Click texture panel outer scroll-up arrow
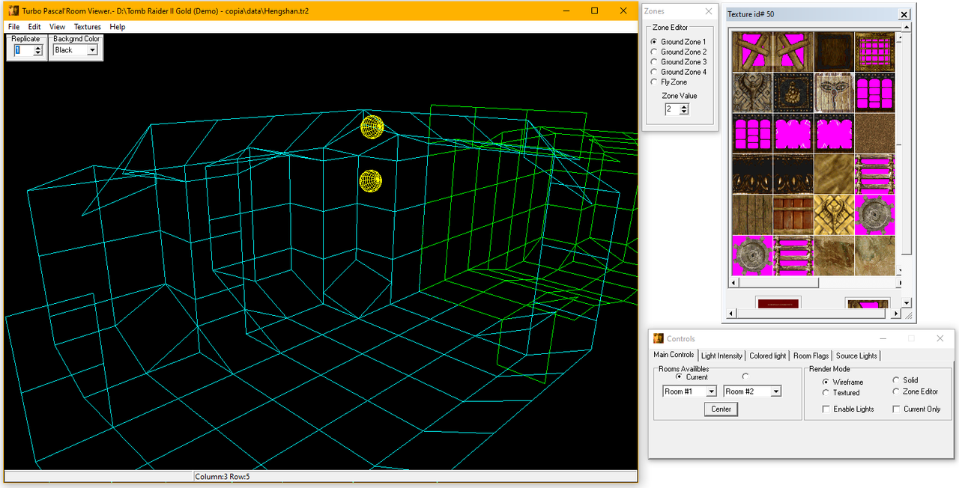 (907, 28)
